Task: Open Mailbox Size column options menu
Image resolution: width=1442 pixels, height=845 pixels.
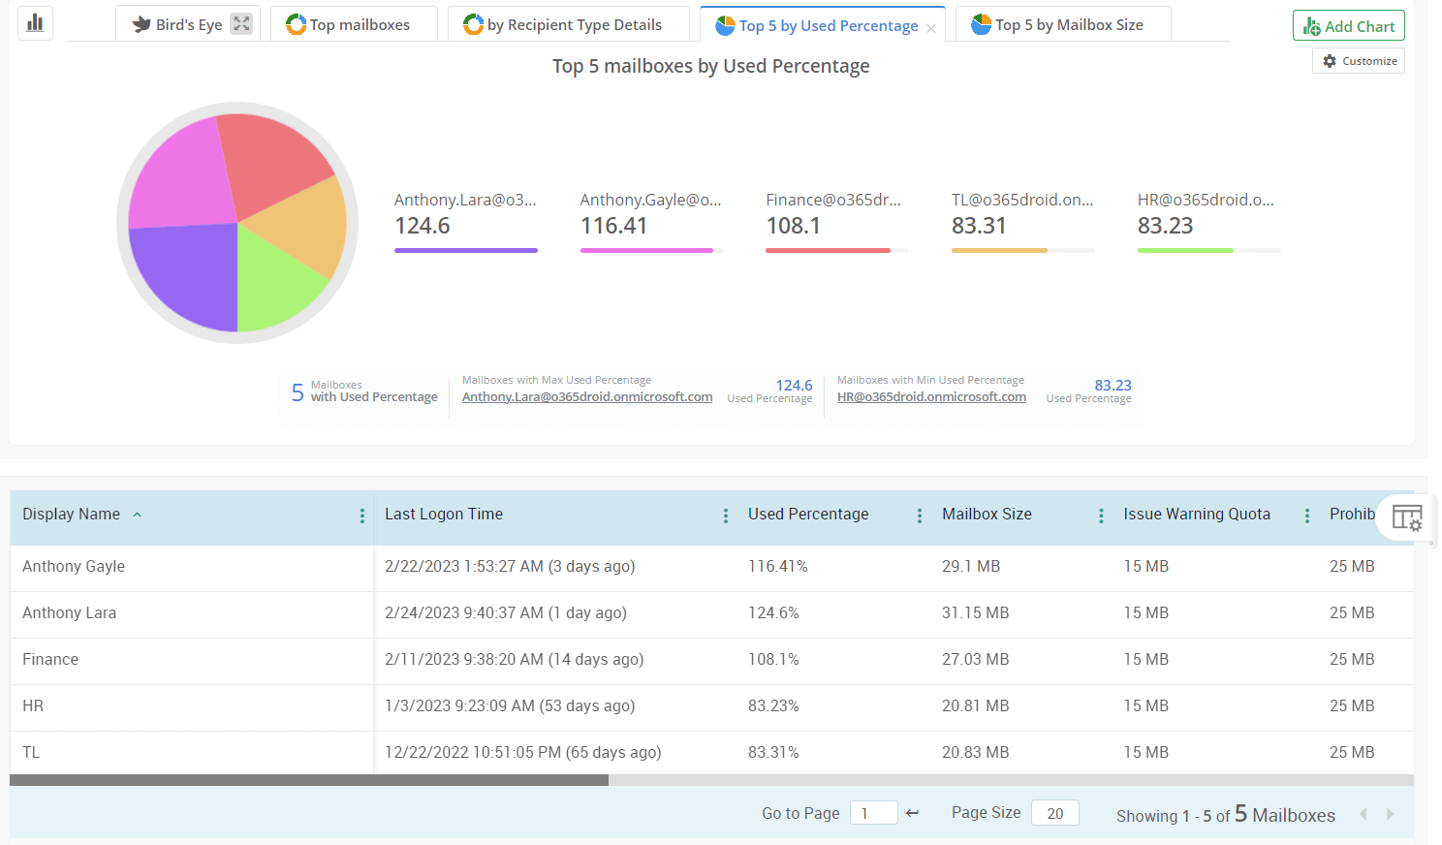Action: 1101,516
